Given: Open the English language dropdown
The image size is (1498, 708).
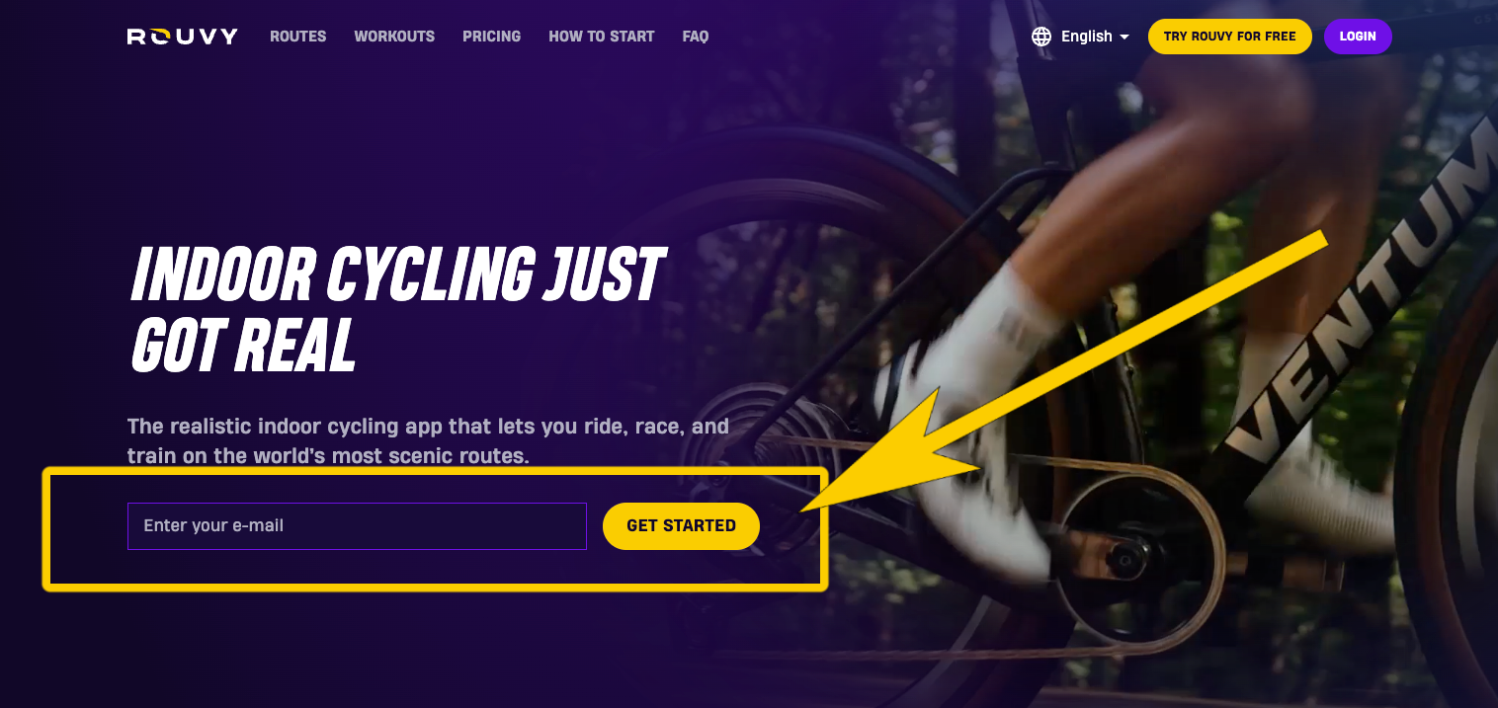Looking at the screenshot, I should pyautogui.click(x=1080, y=37).
